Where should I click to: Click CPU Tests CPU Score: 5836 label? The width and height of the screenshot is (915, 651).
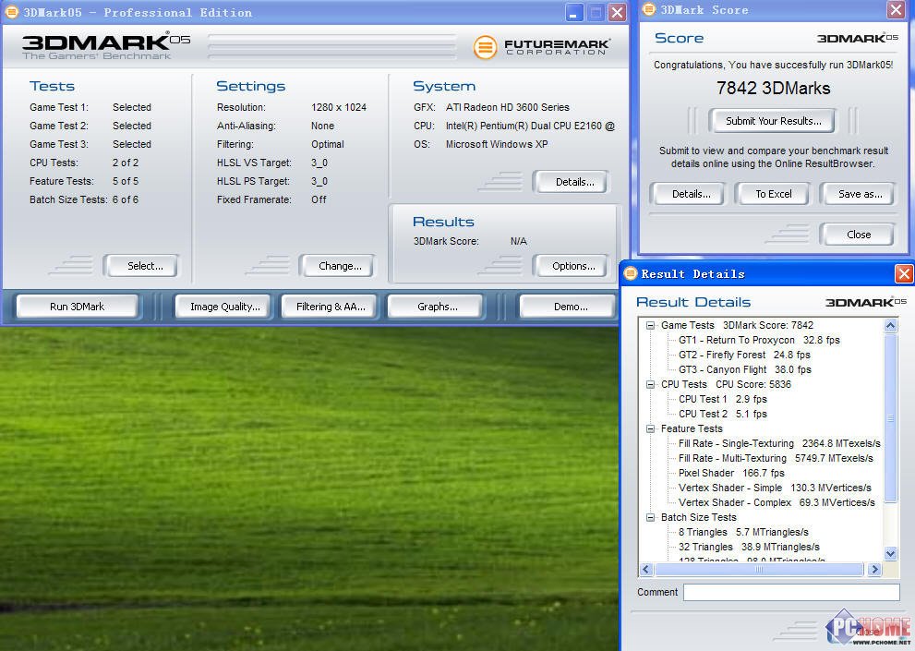click(726, 384)
